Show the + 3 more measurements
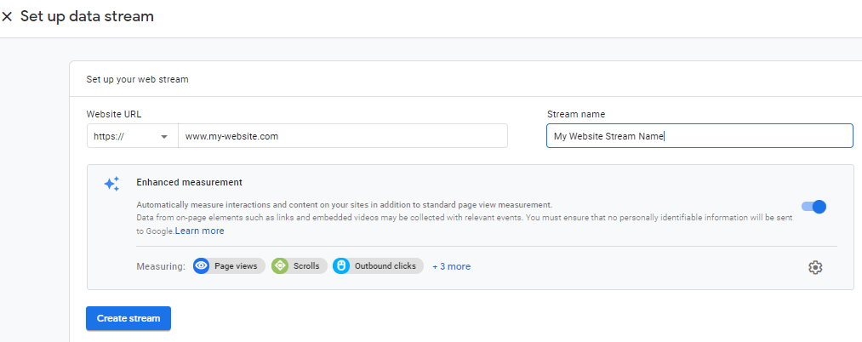This screenshot has width=862, height=342. click(451, 266)
